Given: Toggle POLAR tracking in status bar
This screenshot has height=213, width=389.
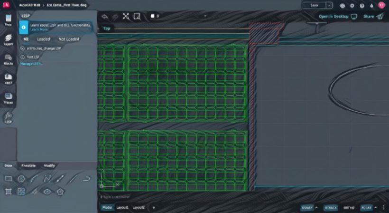Looking at the screenshot, I should click(x=366, y=208).
